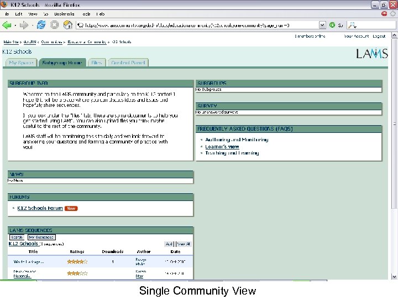Open the Help menu
398x299 pixels.
[101, 14]
